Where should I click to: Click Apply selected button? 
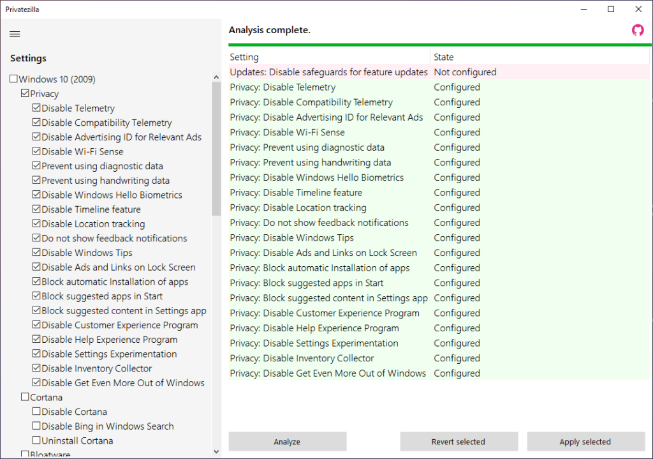pyautogui.click(x=585, y=442)
